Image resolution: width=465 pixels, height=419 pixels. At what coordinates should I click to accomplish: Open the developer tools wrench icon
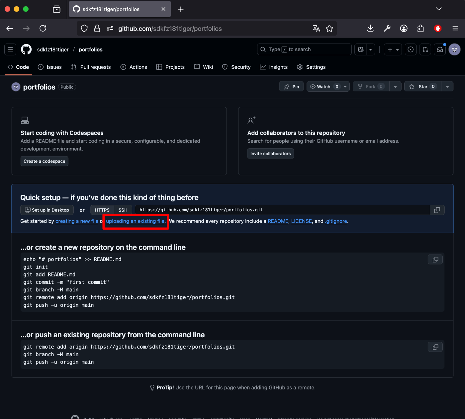pos(387,29)
